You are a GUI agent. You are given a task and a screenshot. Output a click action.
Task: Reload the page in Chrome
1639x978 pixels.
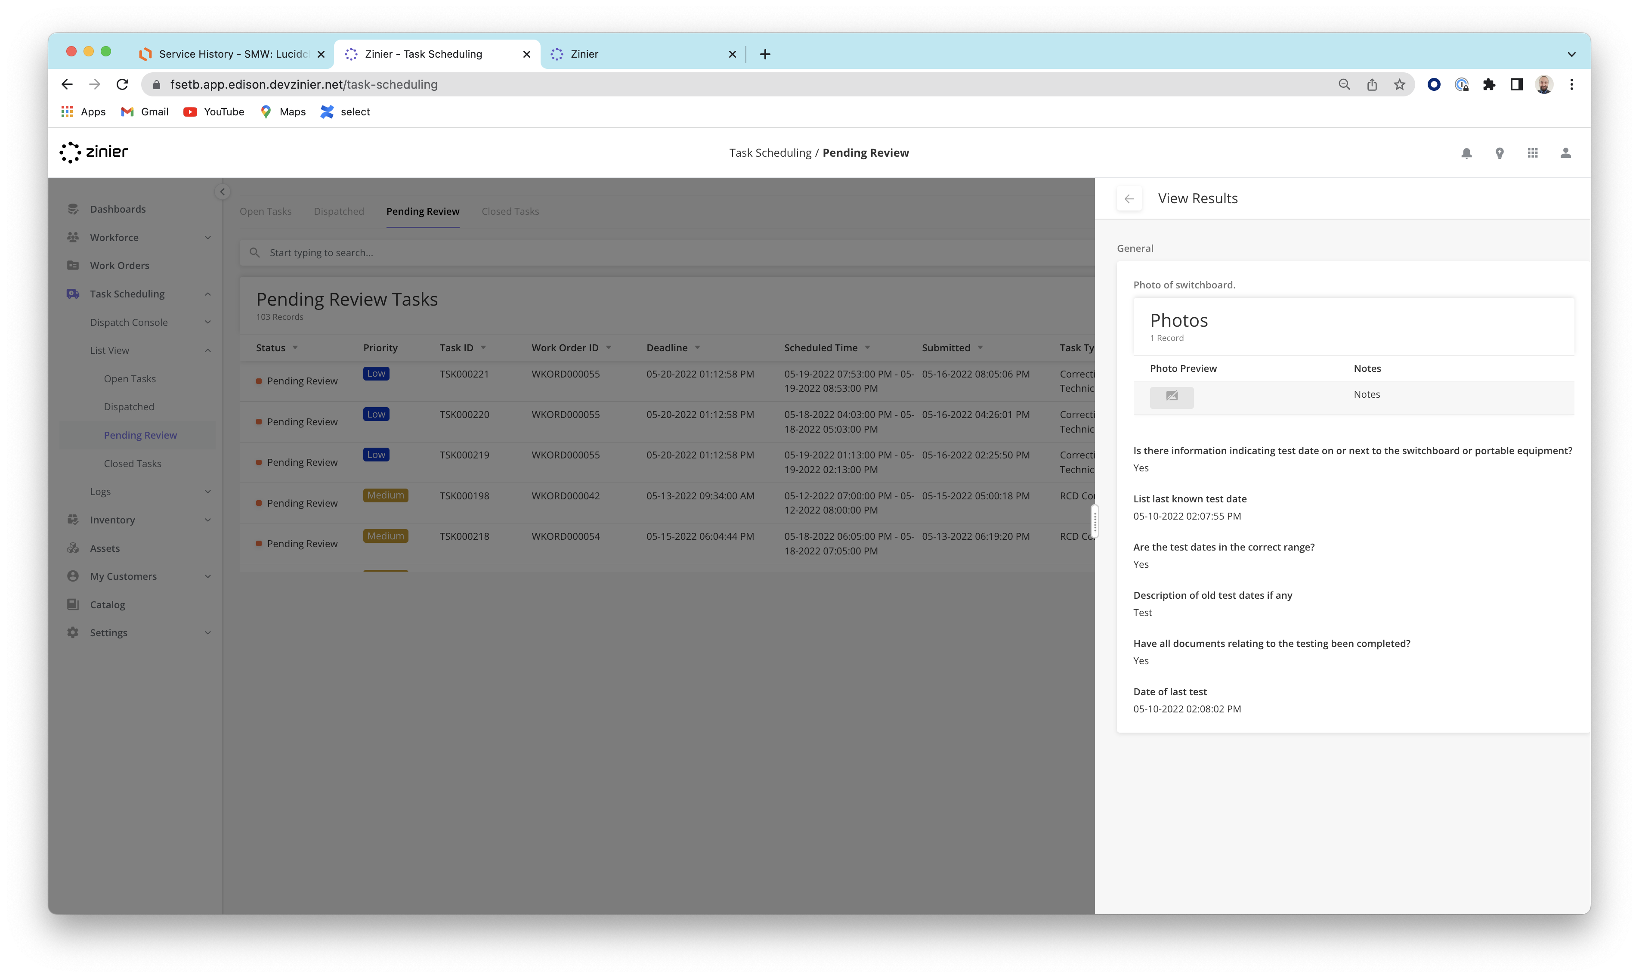[123, 84]
